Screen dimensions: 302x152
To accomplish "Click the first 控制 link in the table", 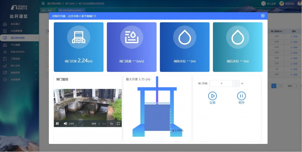I will coord(294,36).
